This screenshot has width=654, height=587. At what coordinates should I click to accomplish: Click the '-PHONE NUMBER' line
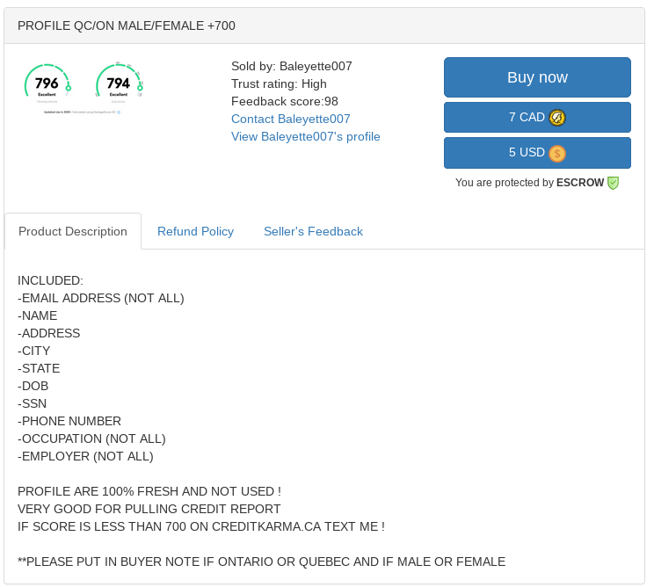[69, 421]
